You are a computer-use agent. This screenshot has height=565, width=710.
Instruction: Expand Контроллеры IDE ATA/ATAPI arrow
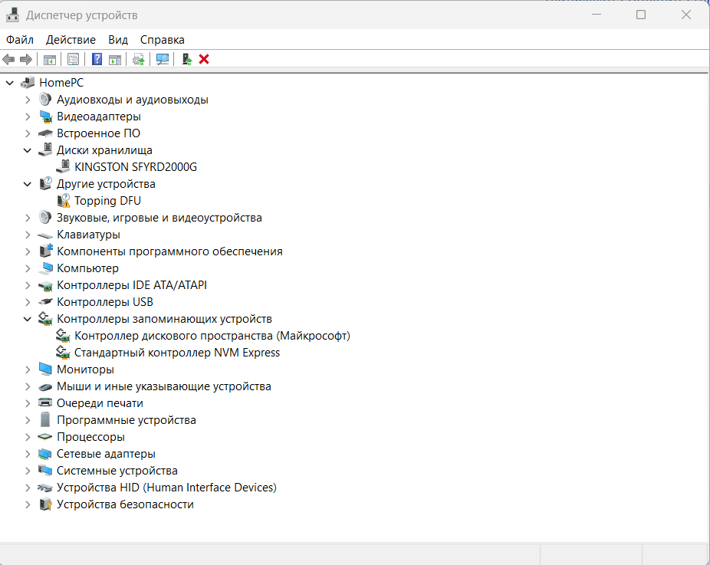tap(28, 285)
